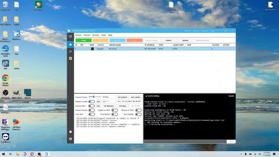This screenshot has width=279, height=157.
Task: Click the light blue toolbar button
Action: click(117, 41)
